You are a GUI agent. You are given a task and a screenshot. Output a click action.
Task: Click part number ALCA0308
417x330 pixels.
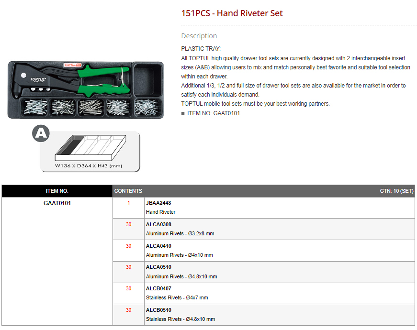pos(158,224)
